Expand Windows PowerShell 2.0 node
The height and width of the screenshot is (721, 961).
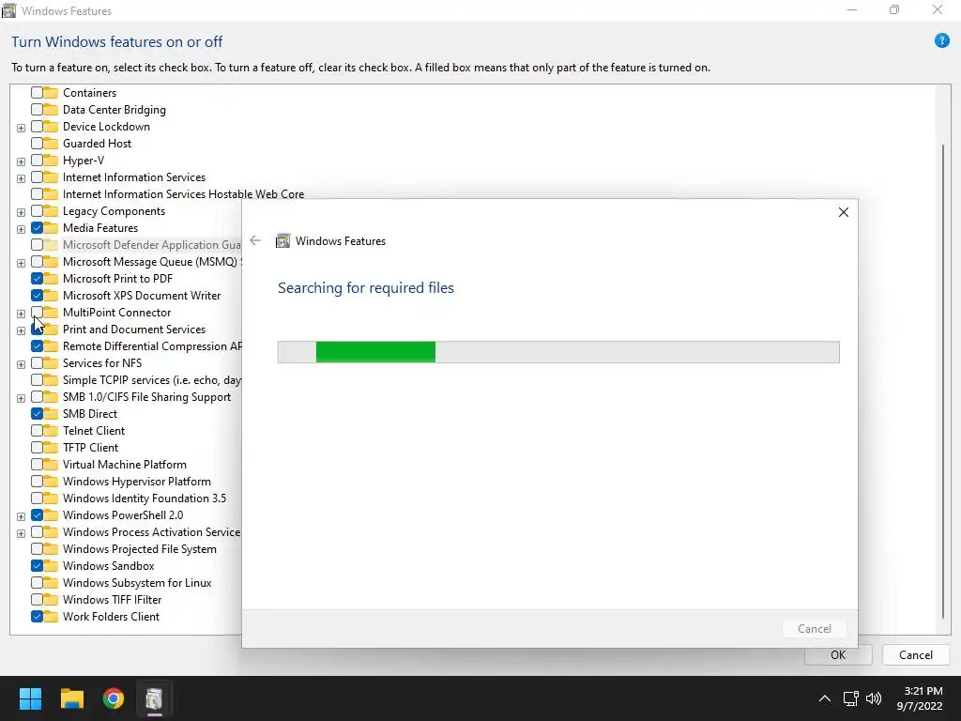pyautogui.click(x=21, y=516)
